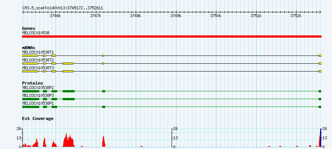332x149 pixels.
Task: Click the red EST coverage peak near 3747.2k
Action: (x=104, y=142)
